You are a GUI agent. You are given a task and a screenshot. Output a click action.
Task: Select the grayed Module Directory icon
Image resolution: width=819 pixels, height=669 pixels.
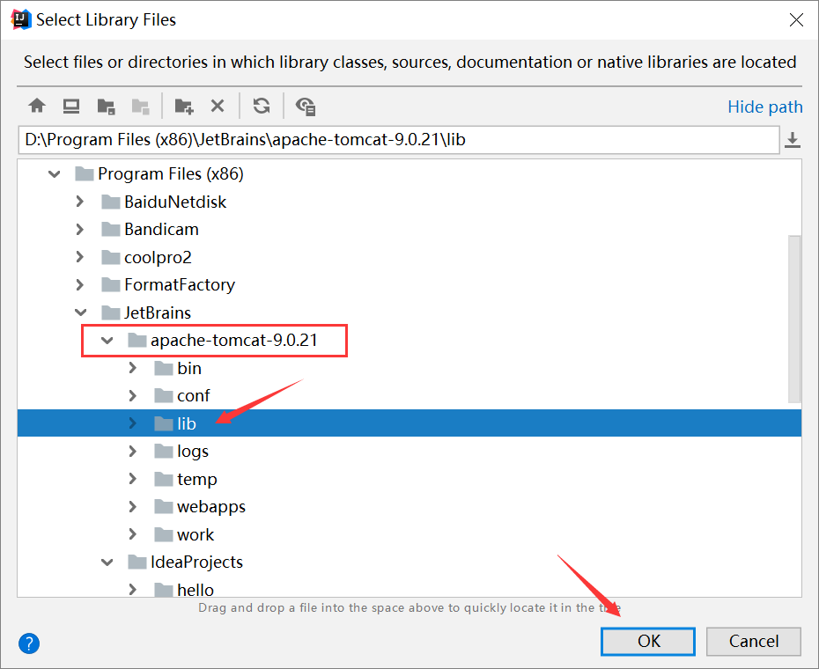pyautogui.click(x=140, y=105)
